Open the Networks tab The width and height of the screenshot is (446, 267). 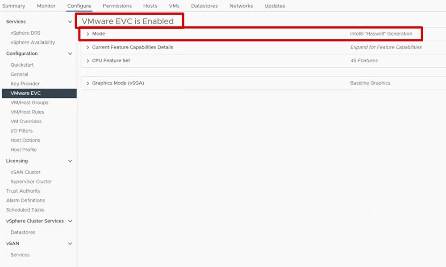pos(241,6)
